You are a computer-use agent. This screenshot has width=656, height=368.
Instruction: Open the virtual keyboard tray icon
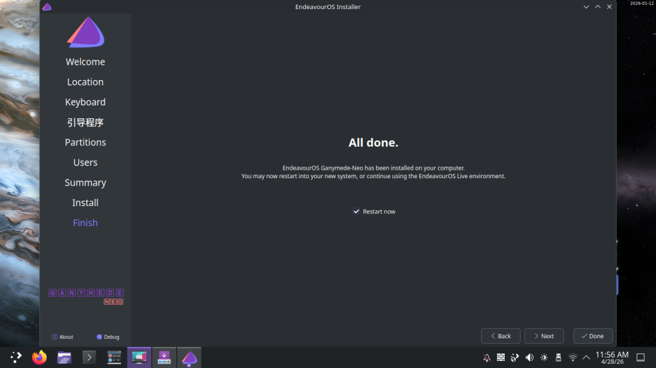501,358
